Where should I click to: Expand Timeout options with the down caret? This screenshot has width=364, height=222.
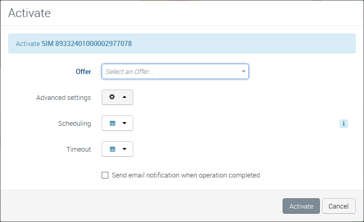click(x=124, y=150)
